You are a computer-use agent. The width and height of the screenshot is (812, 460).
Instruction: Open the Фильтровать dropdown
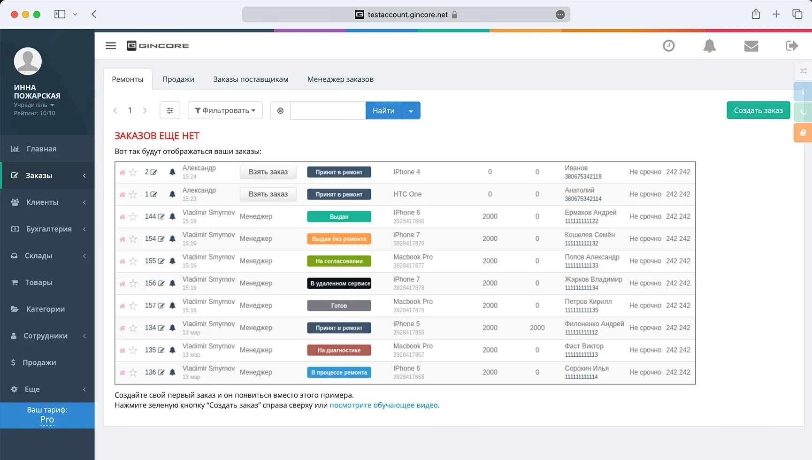tap(225, 110)
